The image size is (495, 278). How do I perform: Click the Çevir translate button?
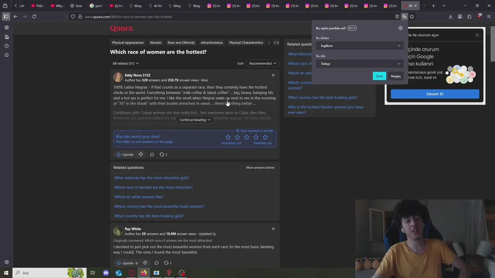379,76
